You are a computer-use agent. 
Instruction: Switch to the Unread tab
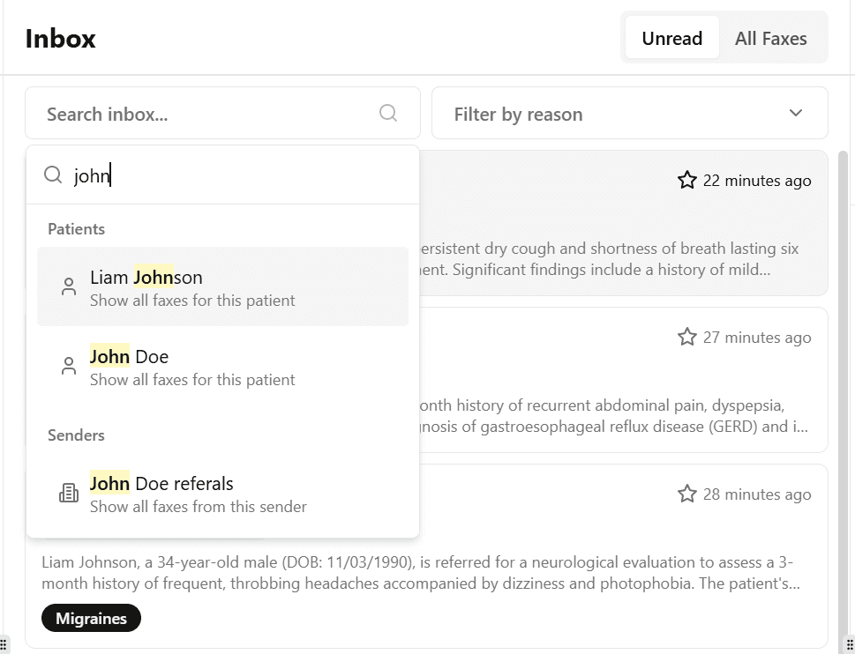[x=671, y=38]
